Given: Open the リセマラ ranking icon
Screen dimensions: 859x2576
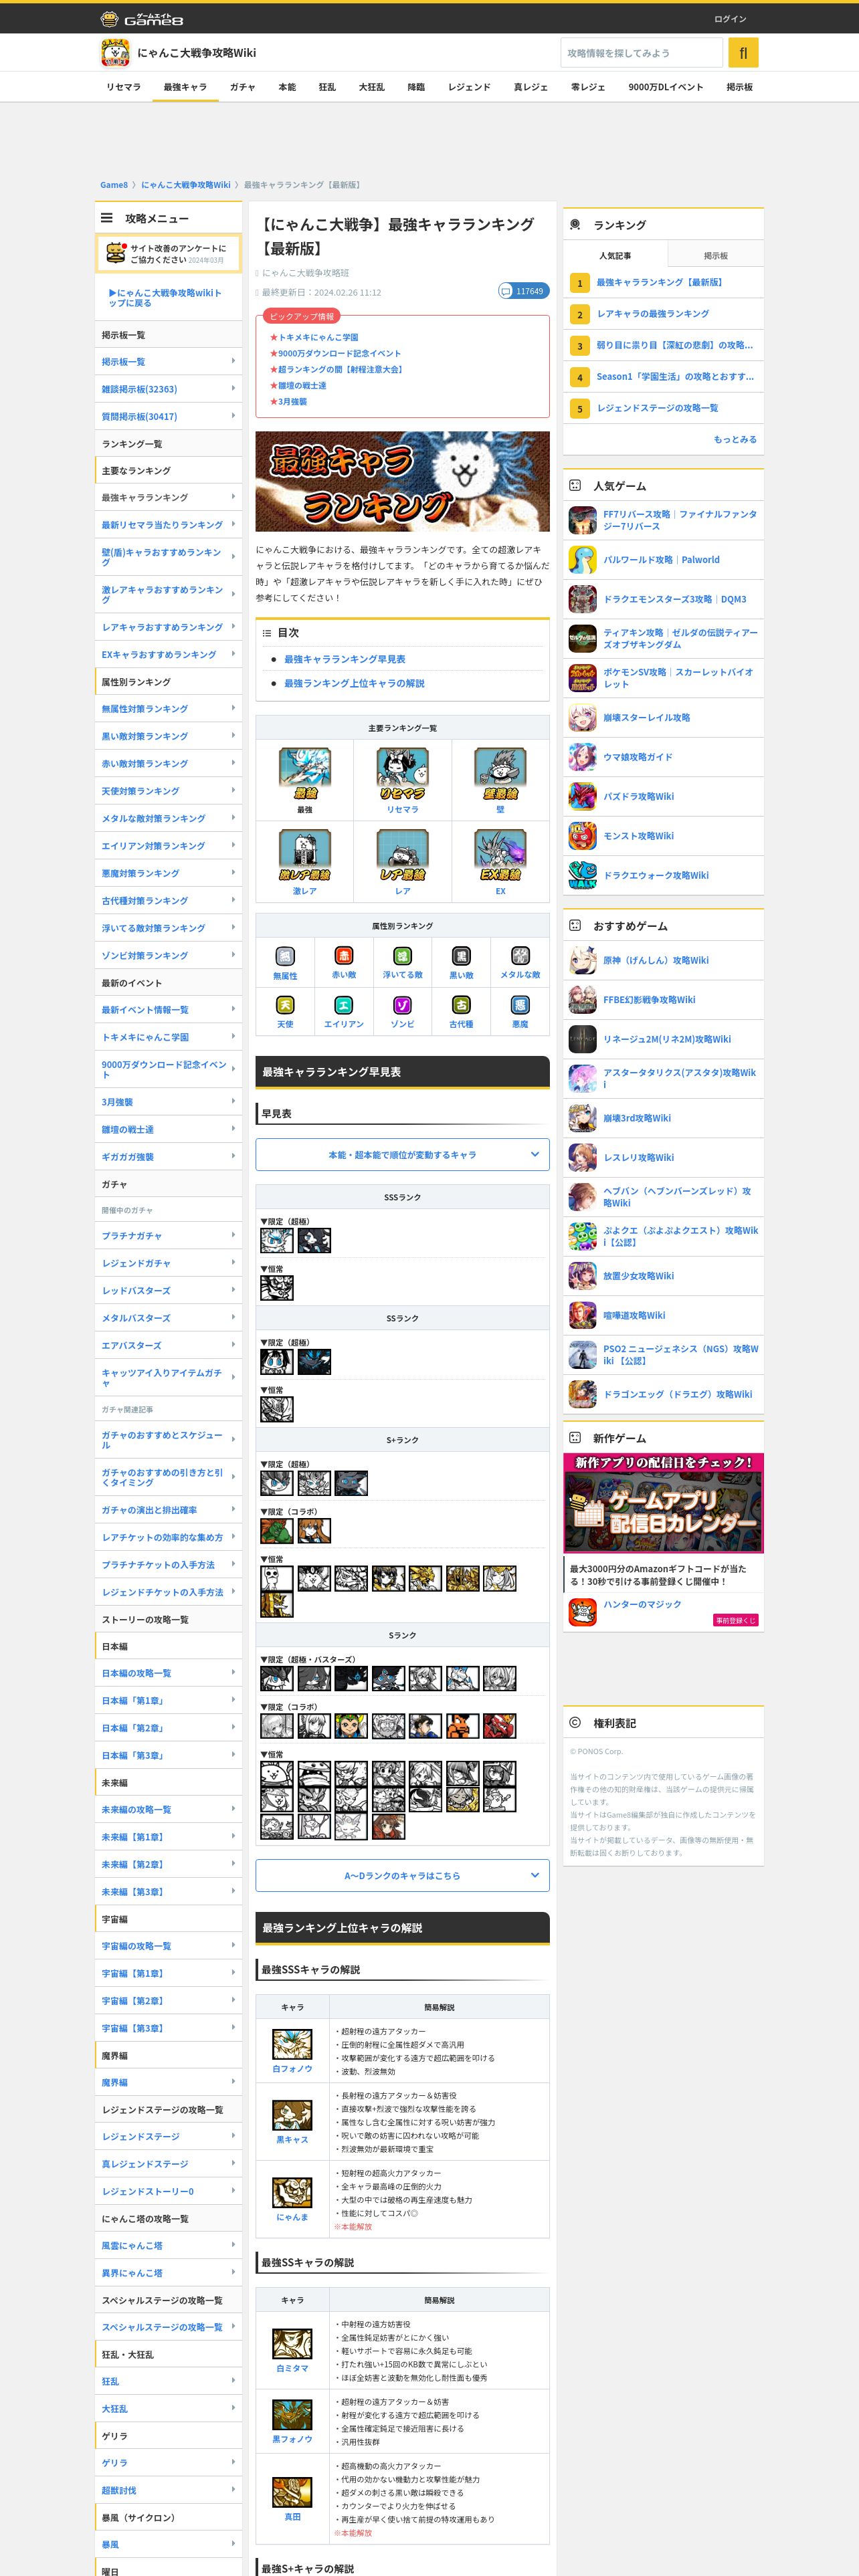Looking at the screenshot, I should [403, 773].
